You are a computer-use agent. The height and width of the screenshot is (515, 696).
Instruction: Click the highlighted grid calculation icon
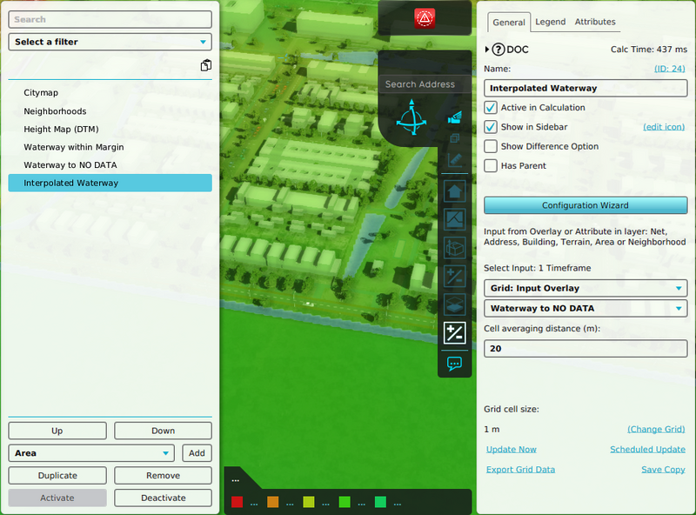tap(453, 332)
